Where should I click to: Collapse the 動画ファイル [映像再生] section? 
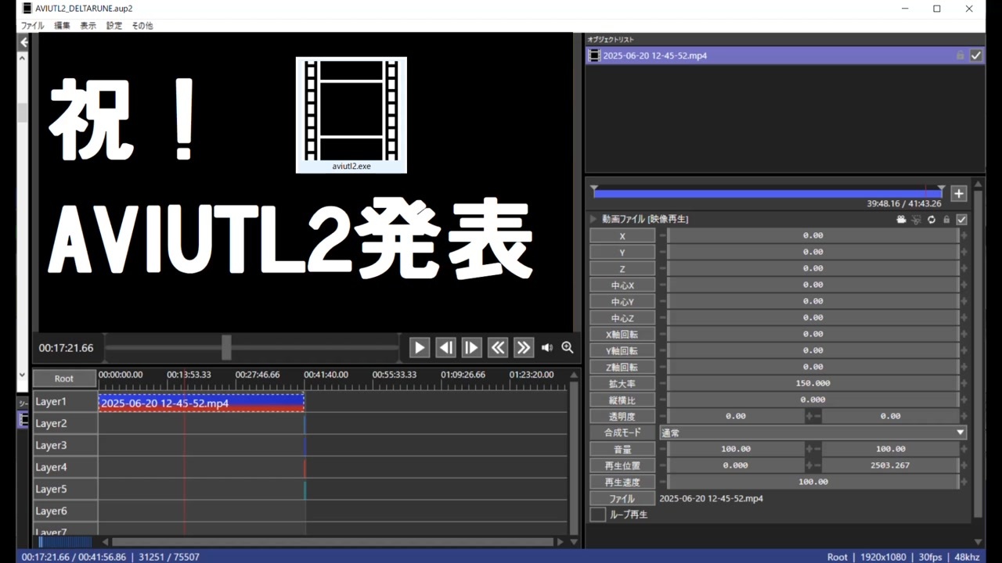(593, 219)
